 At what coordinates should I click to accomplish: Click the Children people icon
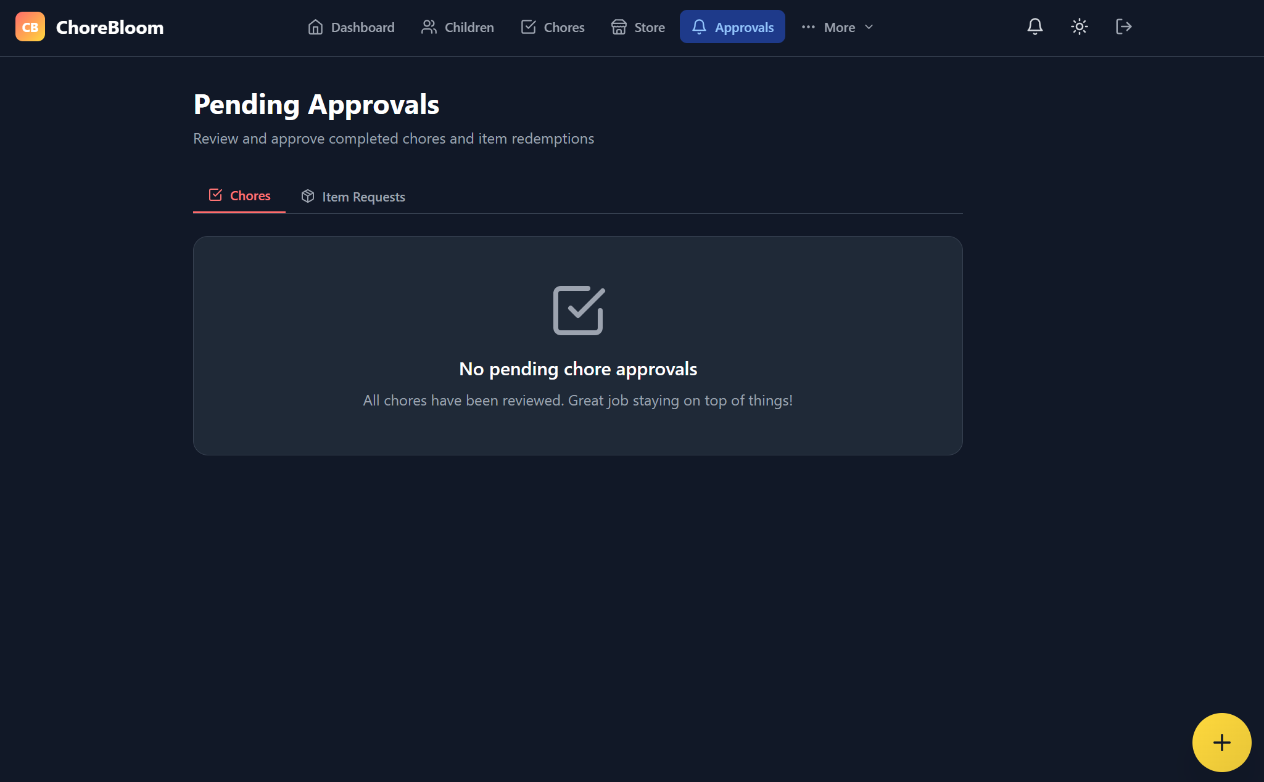coord(429,27)
